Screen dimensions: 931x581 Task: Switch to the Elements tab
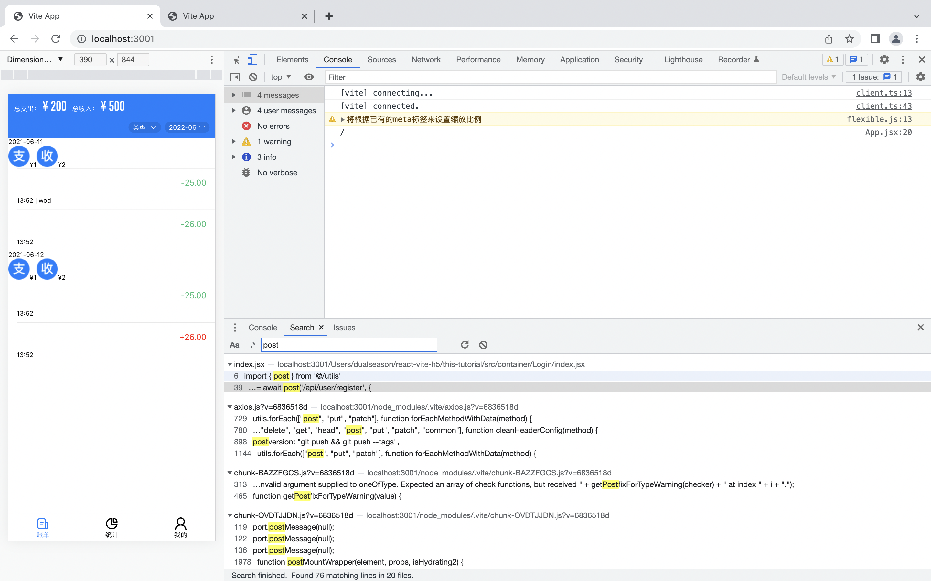point(292,60)
